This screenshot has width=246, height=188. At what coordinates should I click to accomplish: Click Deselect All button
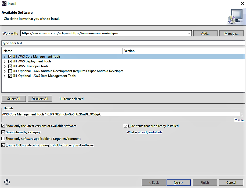tap(40, 99)
